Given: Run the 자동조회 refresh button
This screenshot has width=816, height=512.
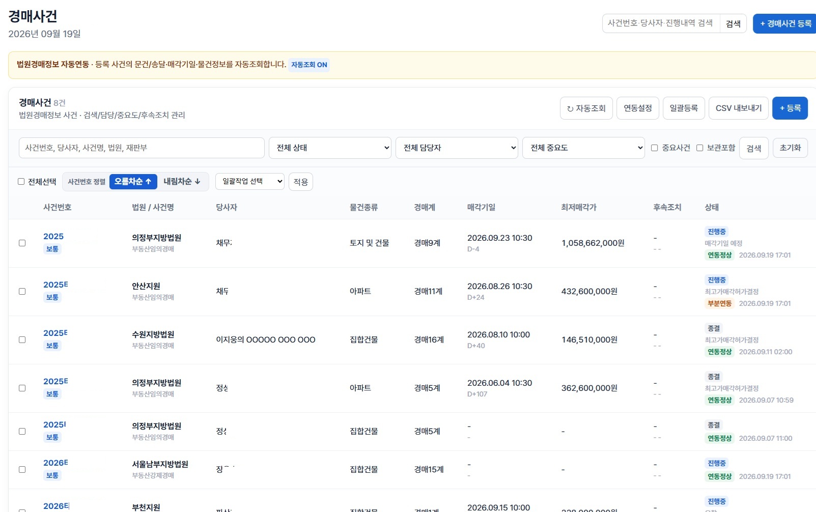Looking at the screenshot, I should tap(586, 108).
